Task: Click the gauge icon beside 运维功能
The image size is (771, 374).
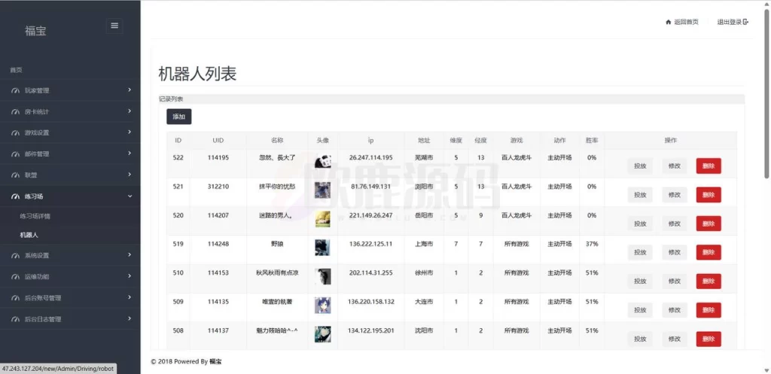Action: click(x=15, y=277)
